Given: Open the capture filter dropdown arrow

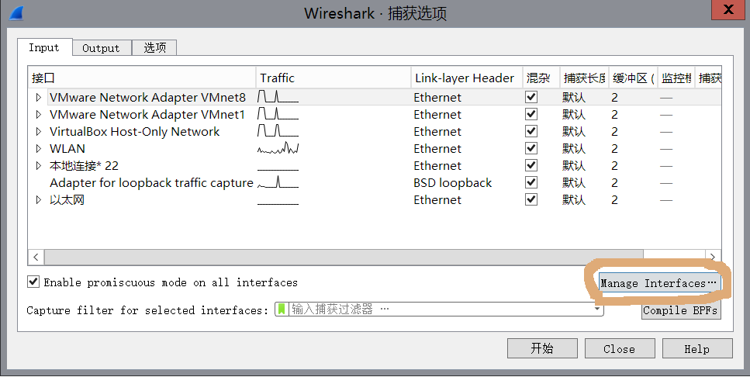Looking at the screenshot, I should (x=597, y=309).
